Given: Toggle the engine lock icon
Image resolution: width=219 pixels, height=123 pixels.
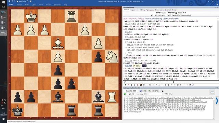Looking at the screenshot, I should point(163,91).
